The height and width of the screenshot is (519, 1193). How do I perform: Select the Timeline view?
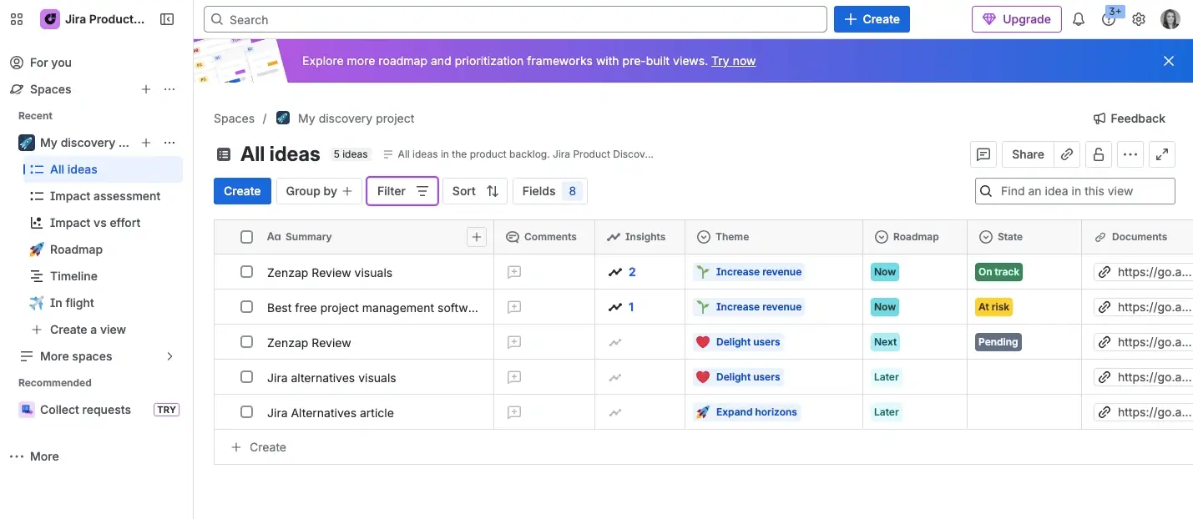[104, 276]
